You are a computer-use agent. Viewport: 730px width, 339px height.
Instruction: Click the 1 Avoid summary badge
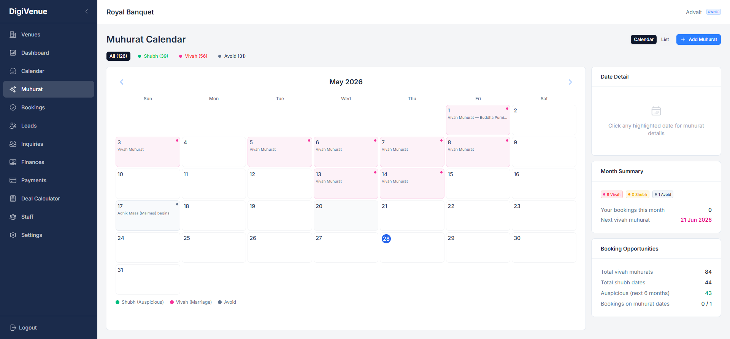tap(663, 194)
